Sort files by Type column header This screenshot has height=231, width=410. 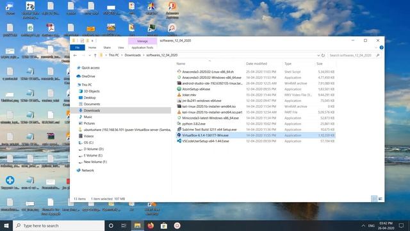(x=288, y=64)
